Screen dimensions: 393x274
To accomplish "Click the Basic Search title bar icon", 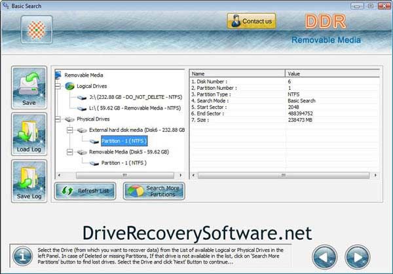I will [6, 5].
